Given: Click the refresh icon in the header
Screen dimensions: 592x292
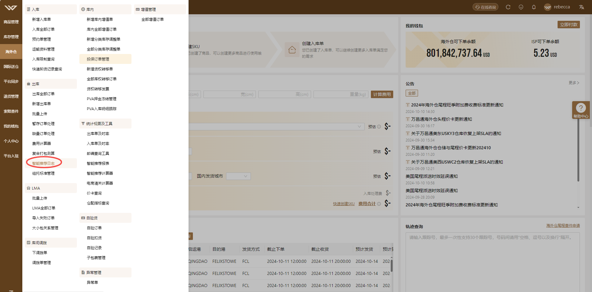Looking at the screenshot, I should 508,7.
